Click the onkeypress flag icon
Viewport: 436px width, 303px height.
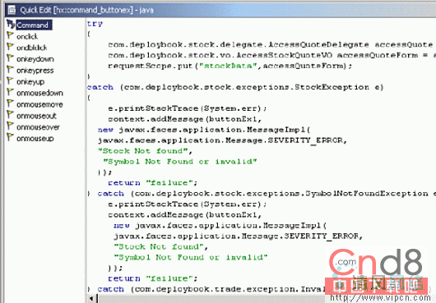coord(10,70)
